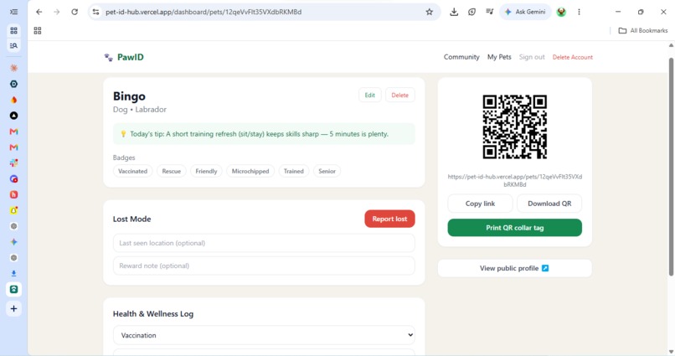Switch to the Slack tab
The height and width of the screenshot is (356, 675).
pos(13,163)
